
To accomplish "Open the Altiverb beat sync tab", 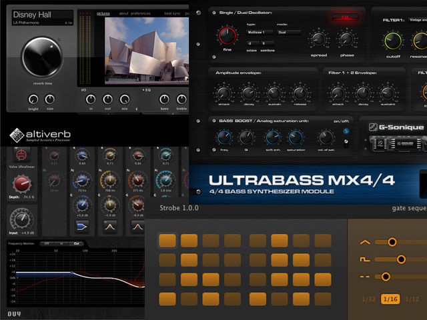I will (x=172, y=13).
